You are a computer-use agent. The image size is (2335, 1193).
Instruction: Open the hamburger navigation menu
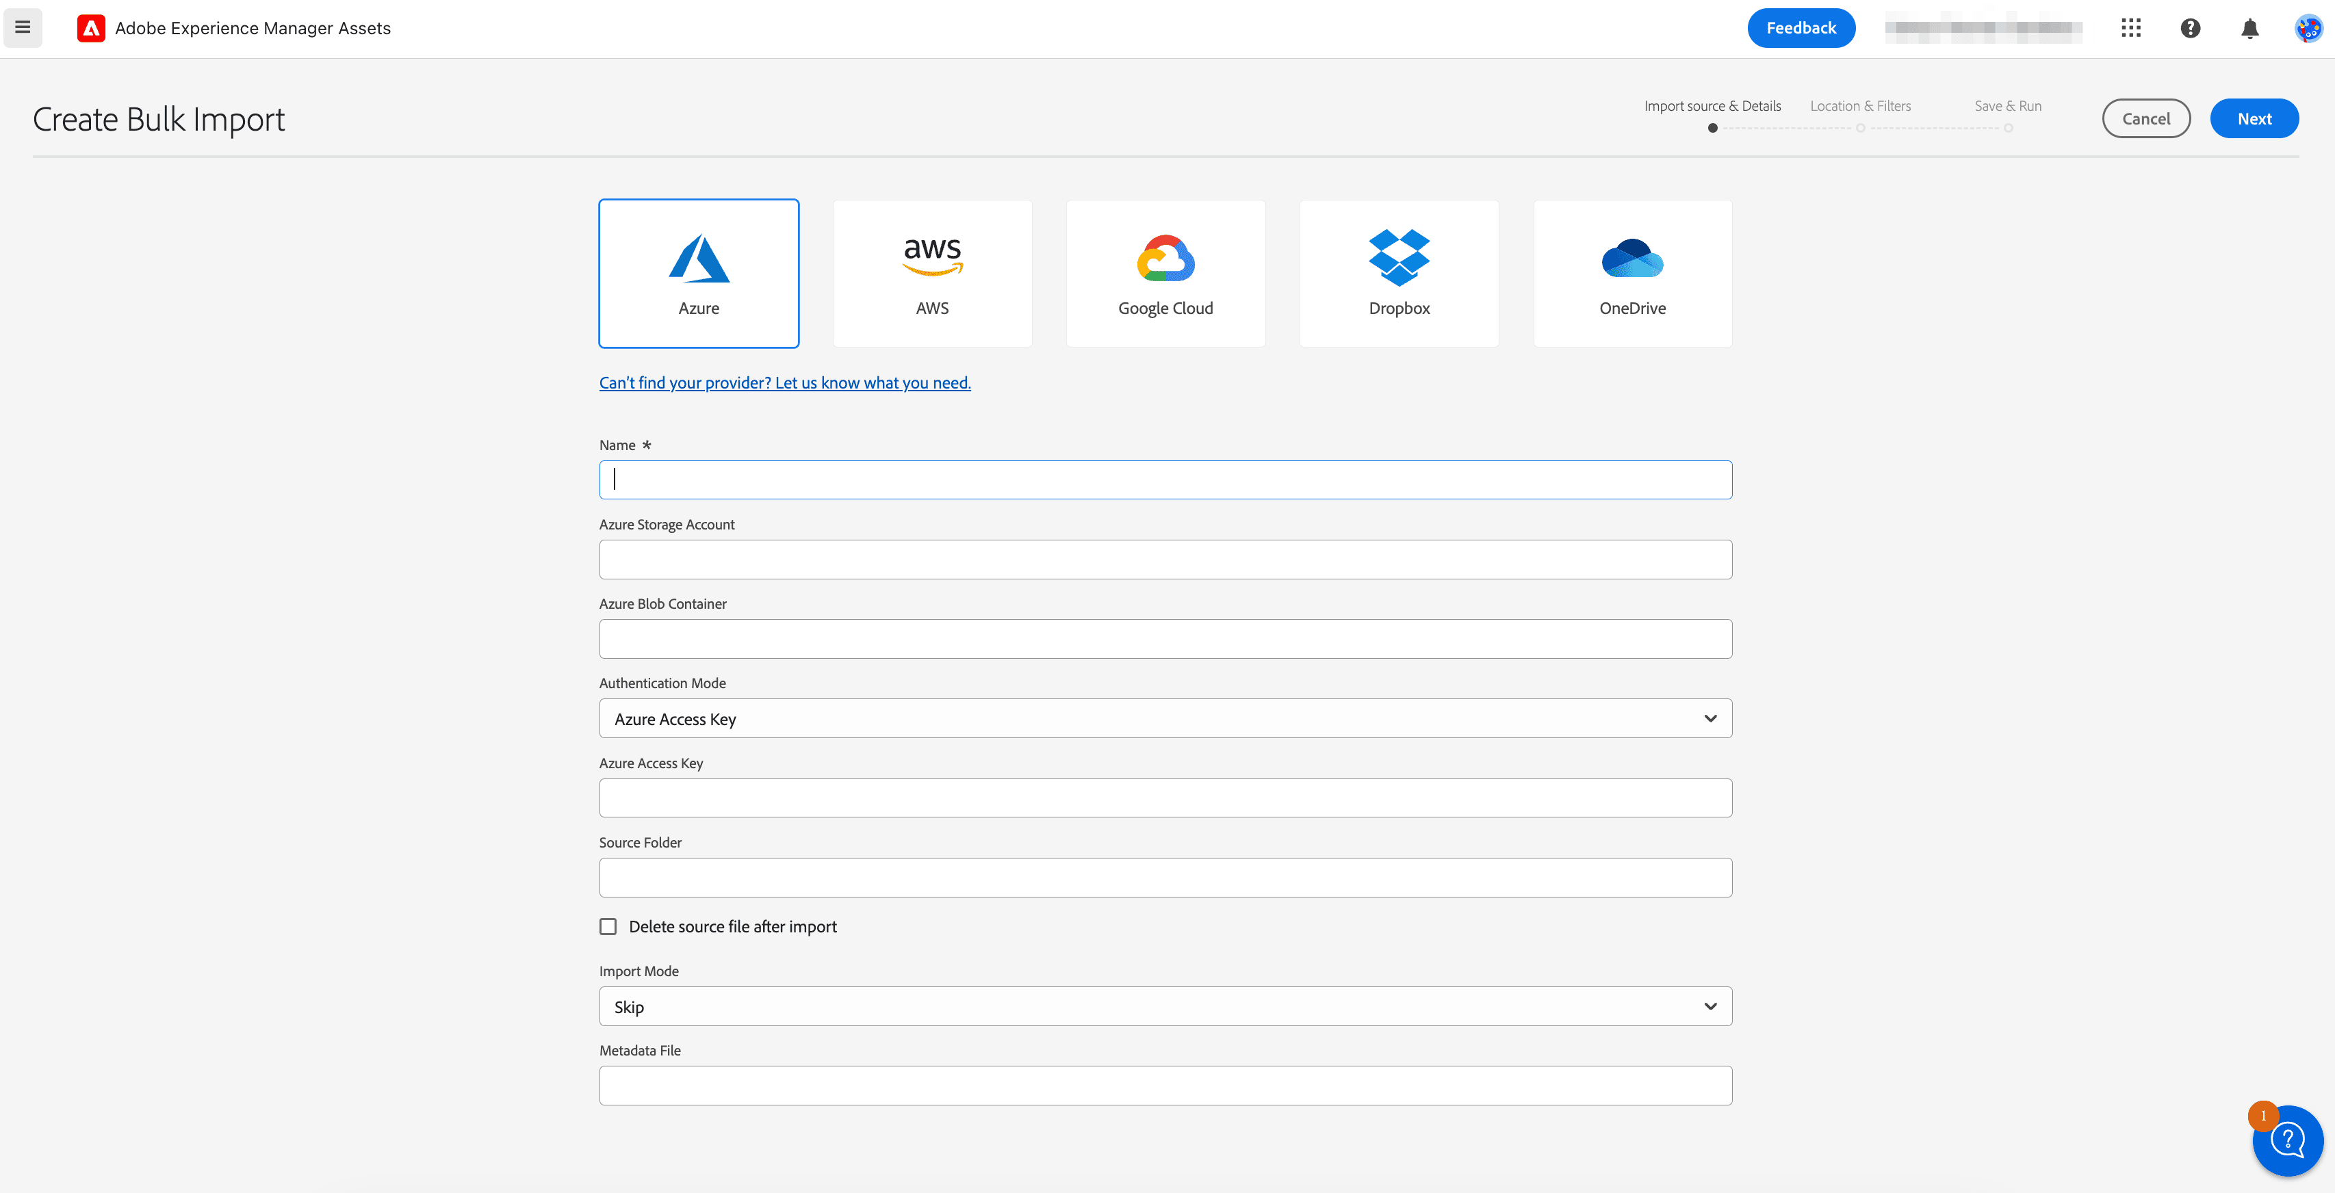click(23, 27)
